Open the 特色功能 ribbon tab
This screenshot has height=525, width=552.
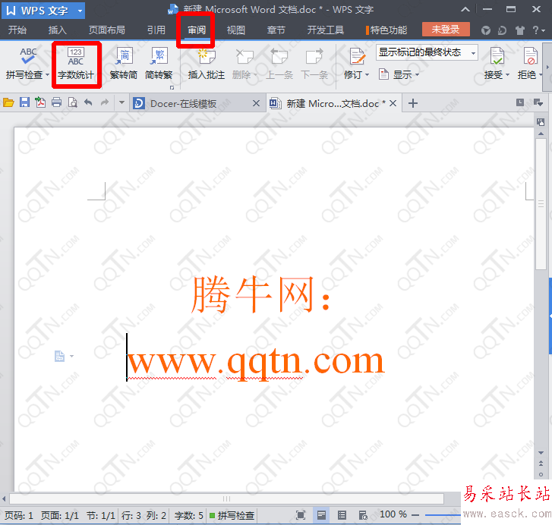(x=386, y=30)
